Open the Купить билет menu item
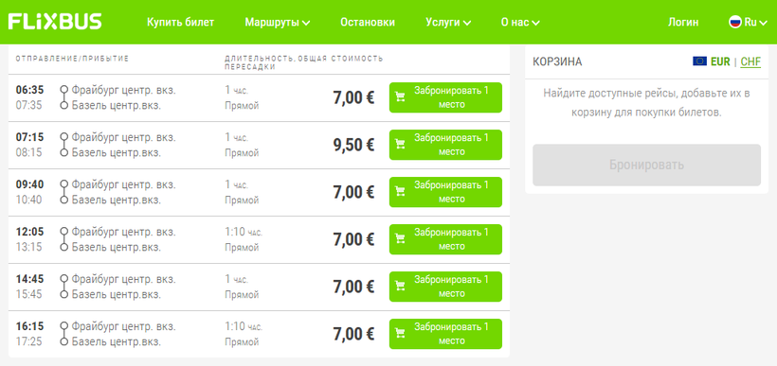 coord(180,23)
